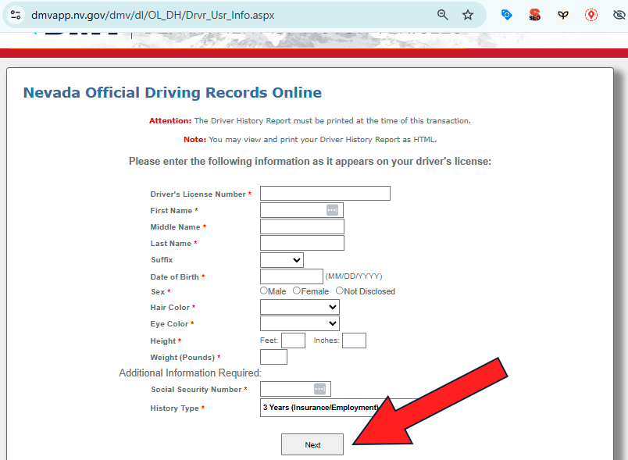Open the red SEO extension icon
The width and height of the screenshot is (628, 460).
point(535,15)
